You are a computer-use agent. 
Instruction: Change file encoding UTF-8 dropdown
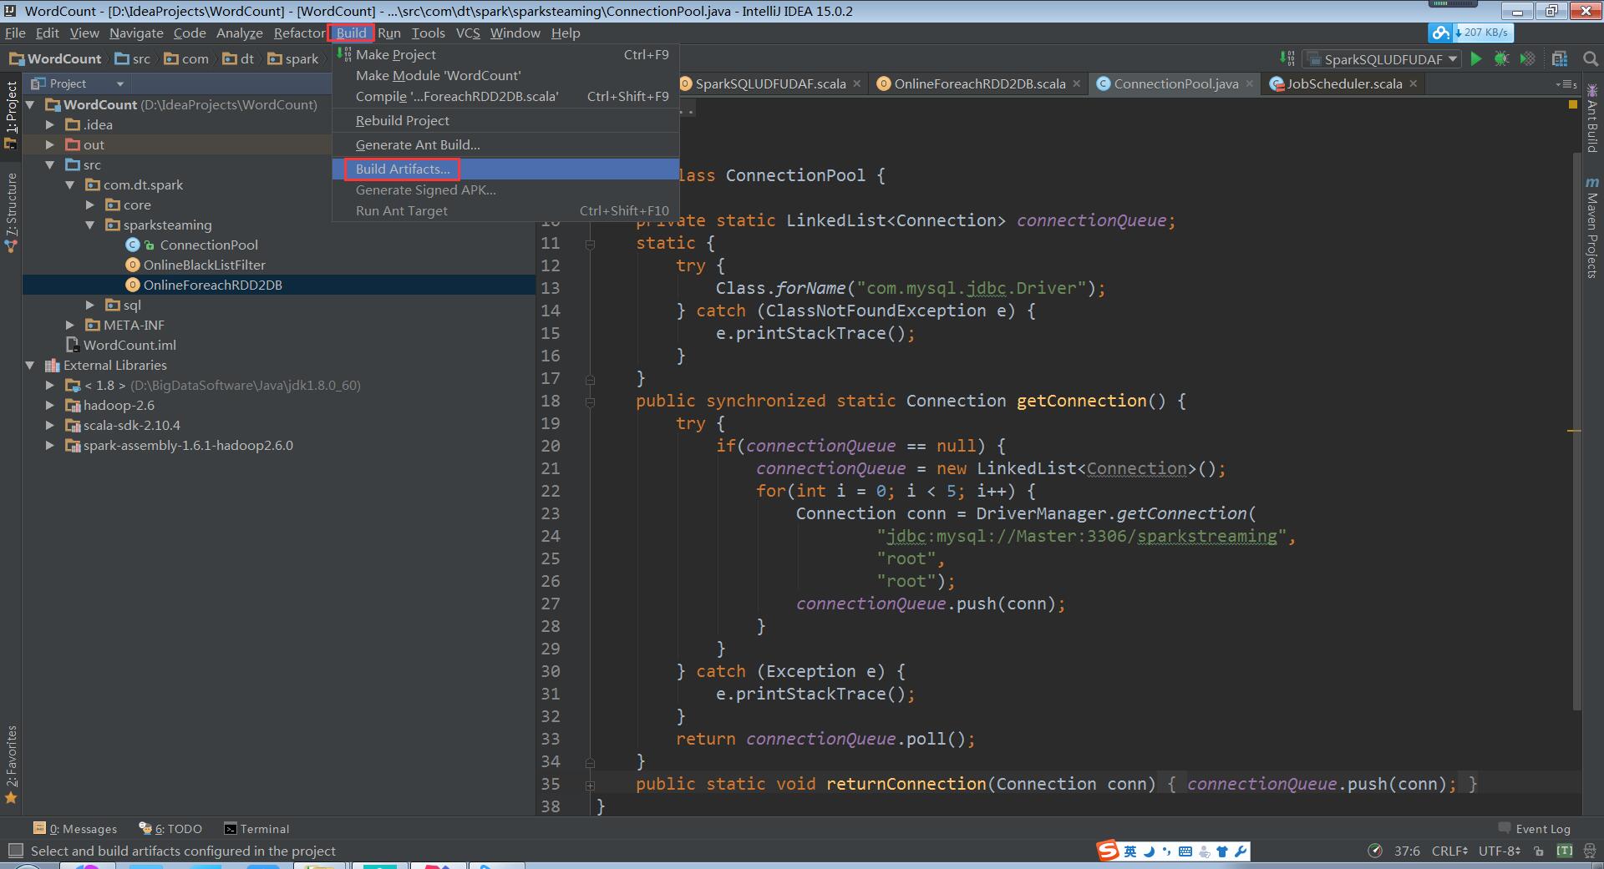(x=1500, y=851)
